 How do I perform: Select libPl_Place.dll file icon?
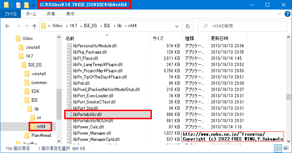coord(69,58)
